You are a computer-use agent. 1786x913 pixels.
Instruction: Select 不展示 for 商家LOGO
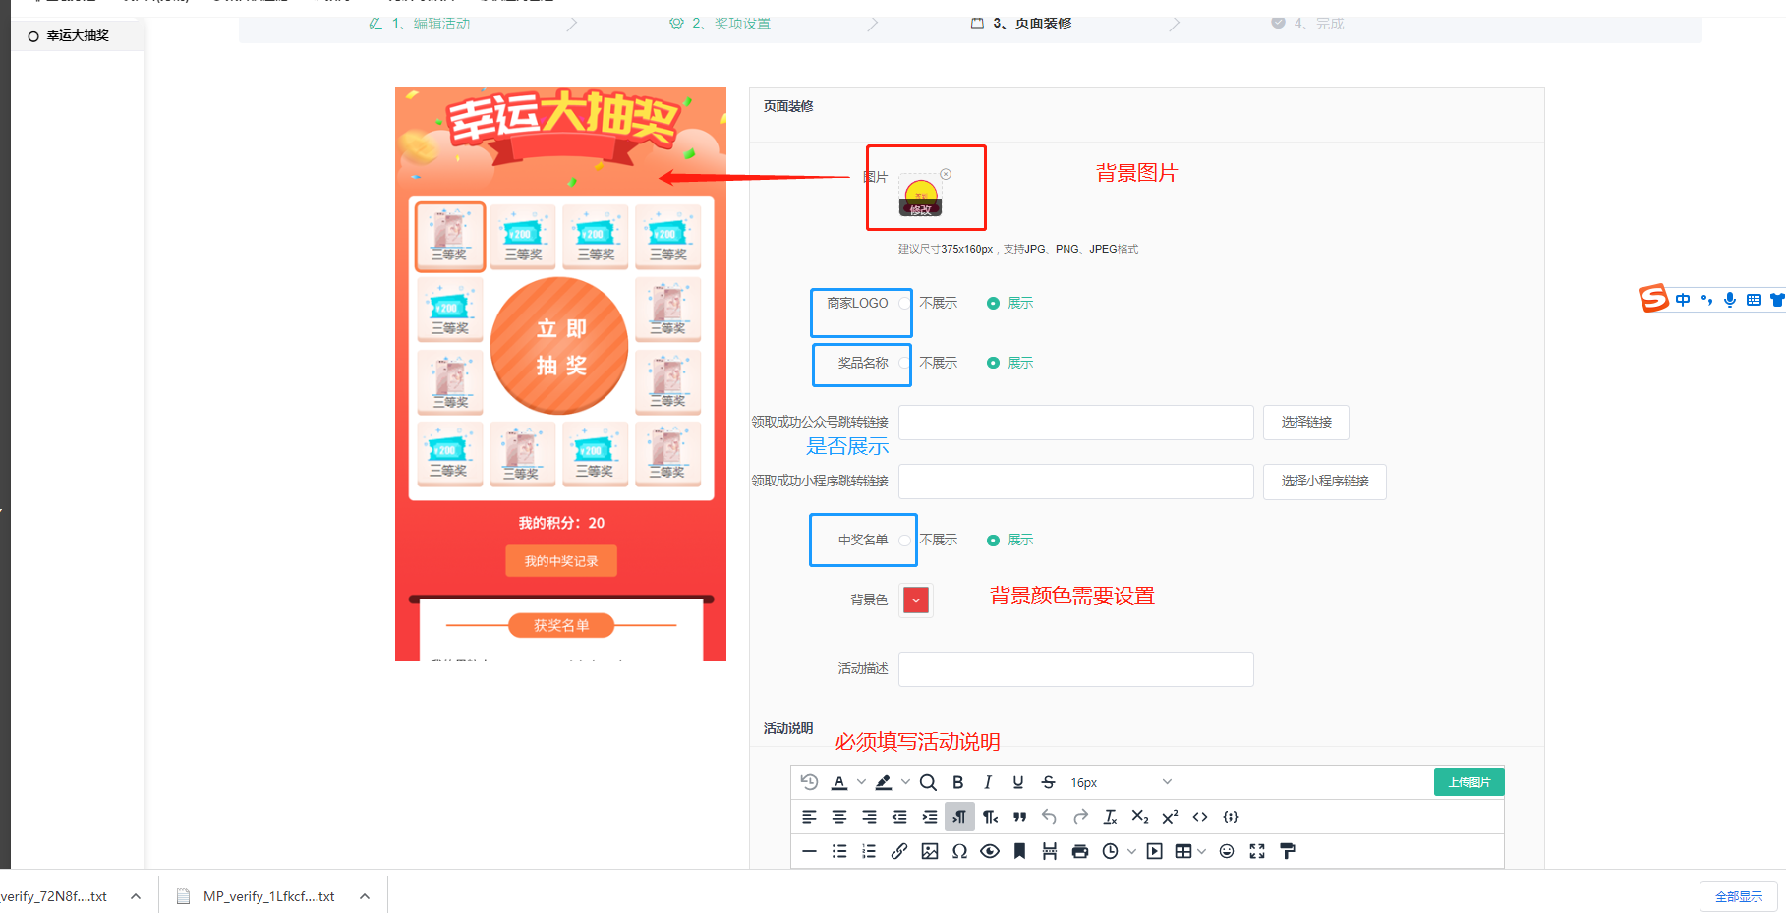[905, 304]
